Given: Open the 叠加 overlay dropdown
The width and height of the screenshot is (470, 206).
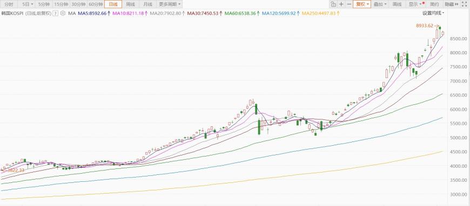Looking at the screenshot, I should (x=380, y=4).
